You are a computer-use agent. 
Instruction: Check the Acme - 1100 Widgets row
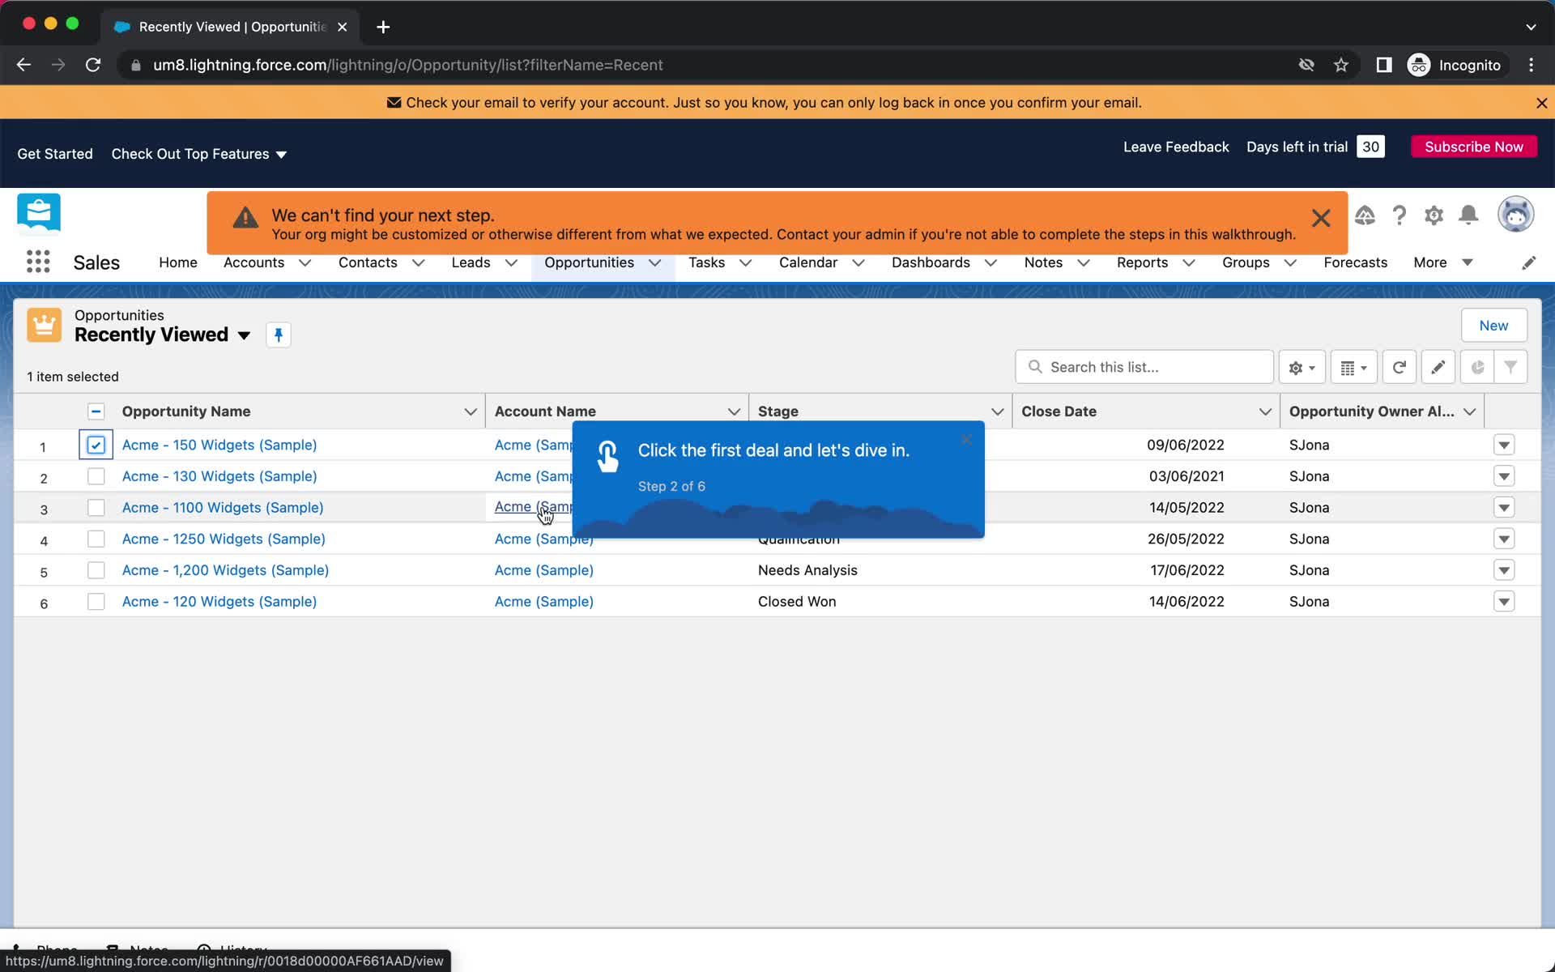[96, 508]
